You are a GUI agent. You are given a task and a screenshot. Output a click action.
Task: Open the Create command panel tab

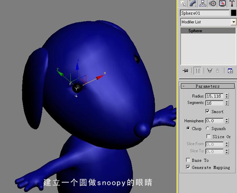(x=183, y=3)
